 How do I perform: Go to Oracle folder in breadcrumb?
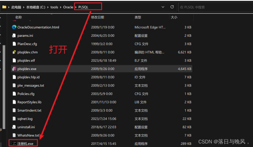(x=68, y=7)
